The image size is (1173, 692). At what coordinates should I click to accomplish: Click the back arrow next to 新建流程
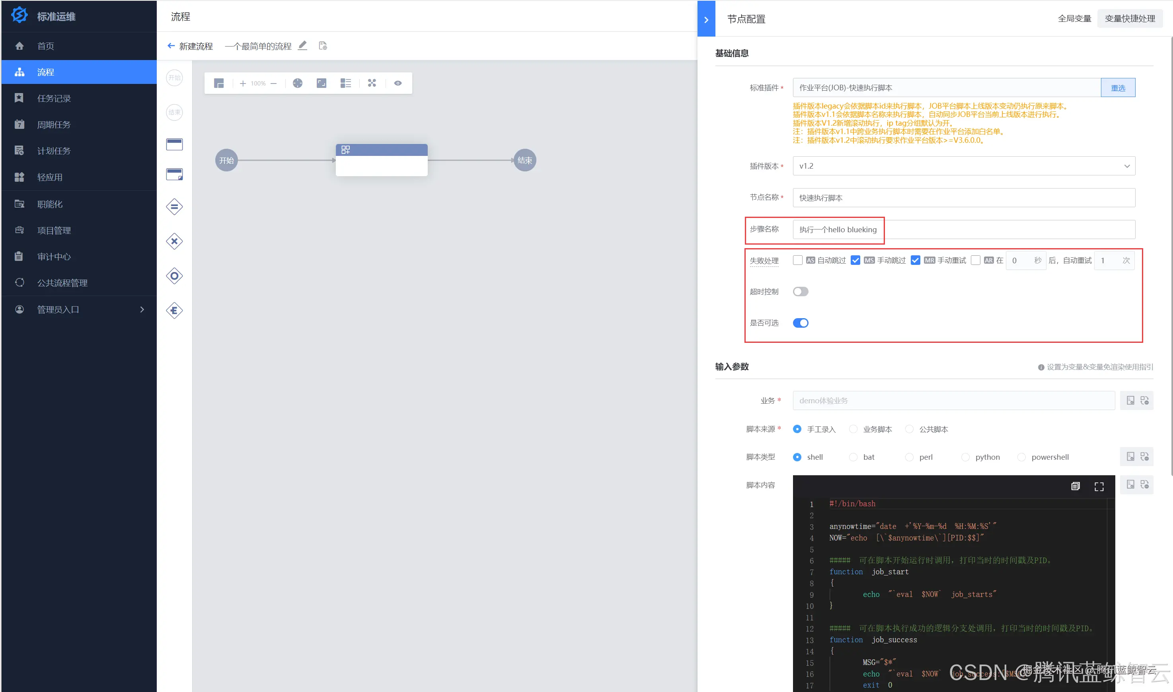(x=171, y=46)
